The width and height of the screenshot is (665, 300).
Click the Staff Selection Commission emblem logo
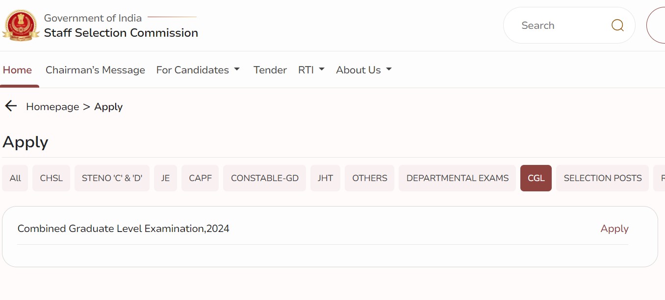[x=21, y=25]
